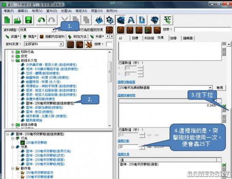Toggle the second view mode button in right panel
This screenshot has width=232, height=179.
coord(130,30)
